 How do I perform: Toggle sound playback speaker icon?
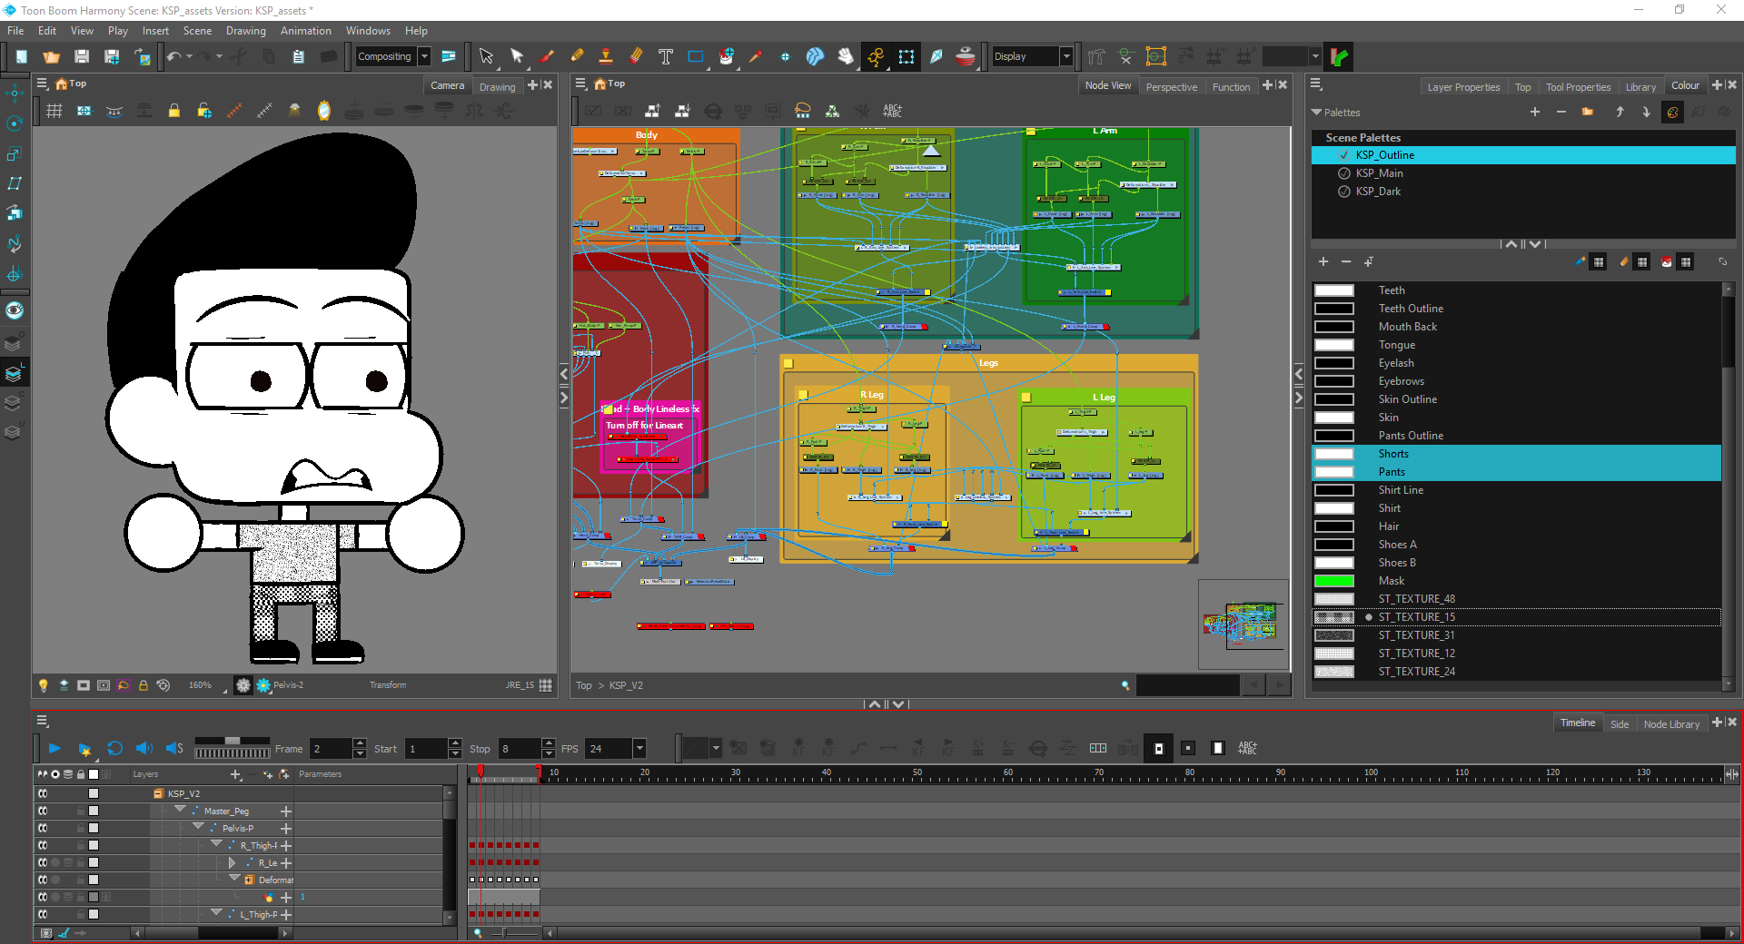(144, 748)
